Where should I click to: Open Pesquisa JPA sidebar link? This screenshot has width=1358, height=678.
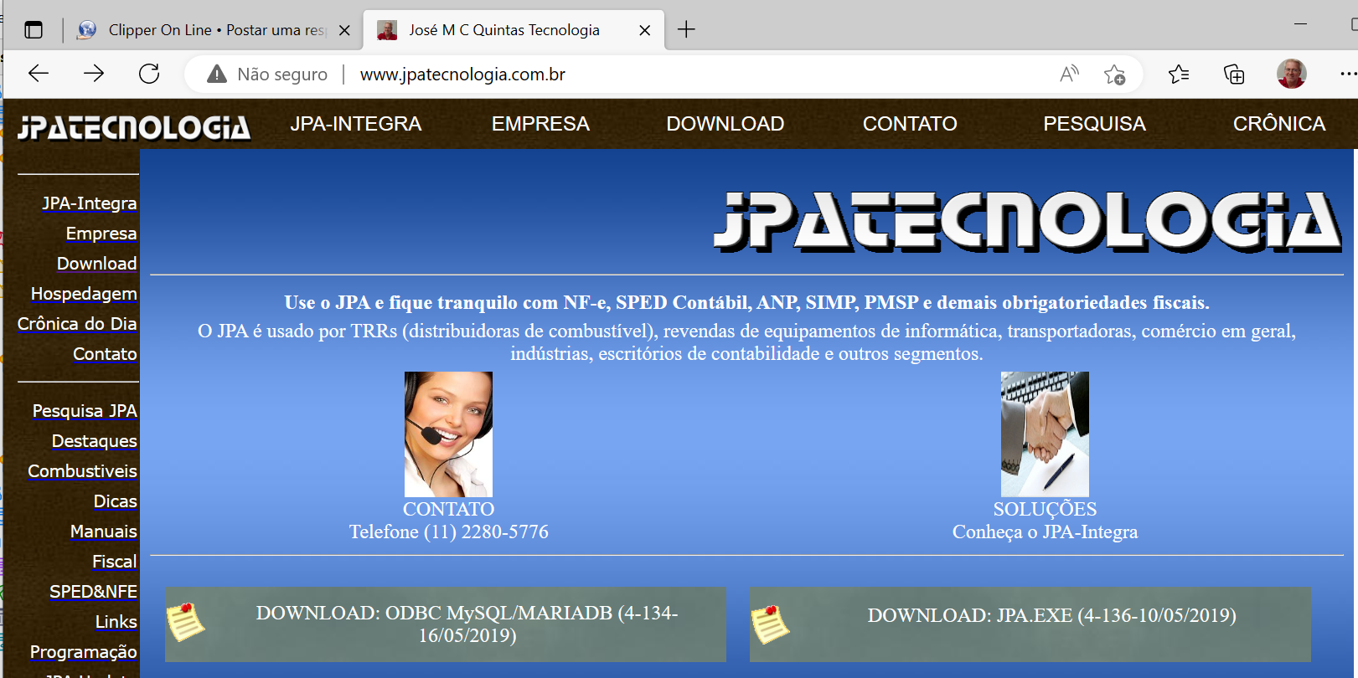pos(85,411)
